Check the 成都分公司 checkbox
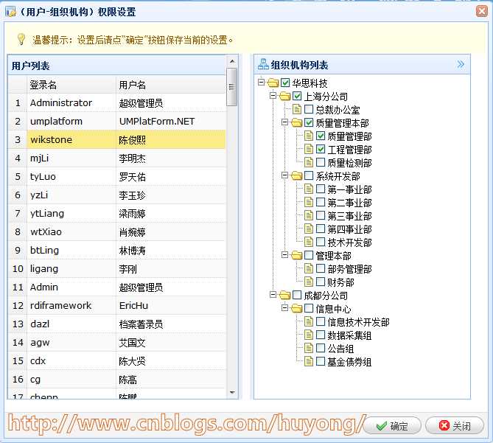Viewport: 493px width, 443px height. [x=297, y=295]
